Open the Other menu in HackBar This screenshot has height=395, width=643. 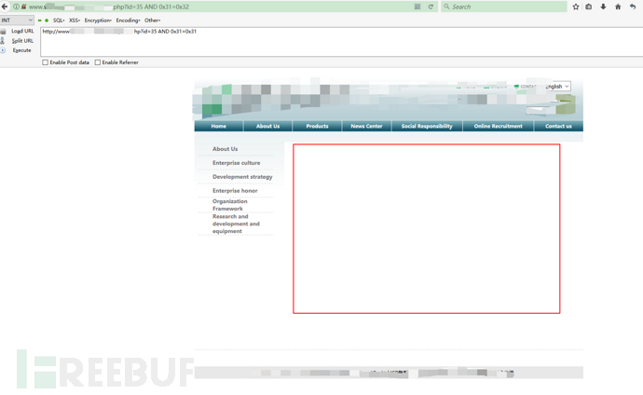pos(152,20)
